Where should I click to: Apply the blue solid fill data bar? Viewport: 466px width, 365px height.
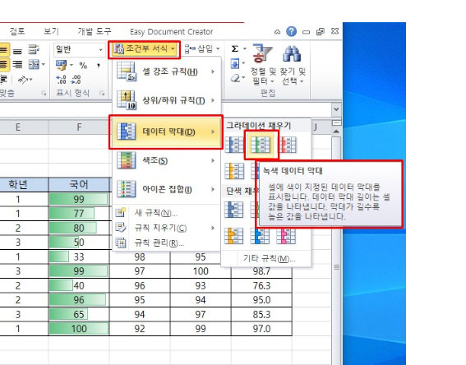[234, 210]
